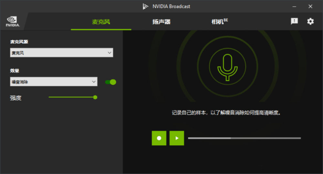Click the NVIDIA Broadcast window title text
The image size is (323, 174).
[171, 6]
